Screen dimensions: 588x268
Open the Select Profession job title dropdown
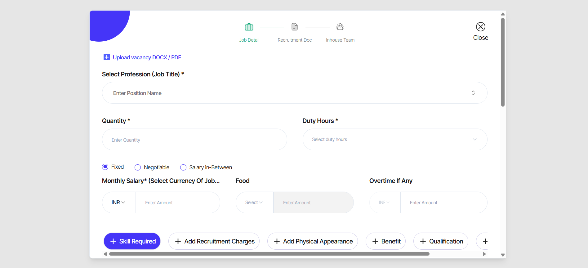294,93
